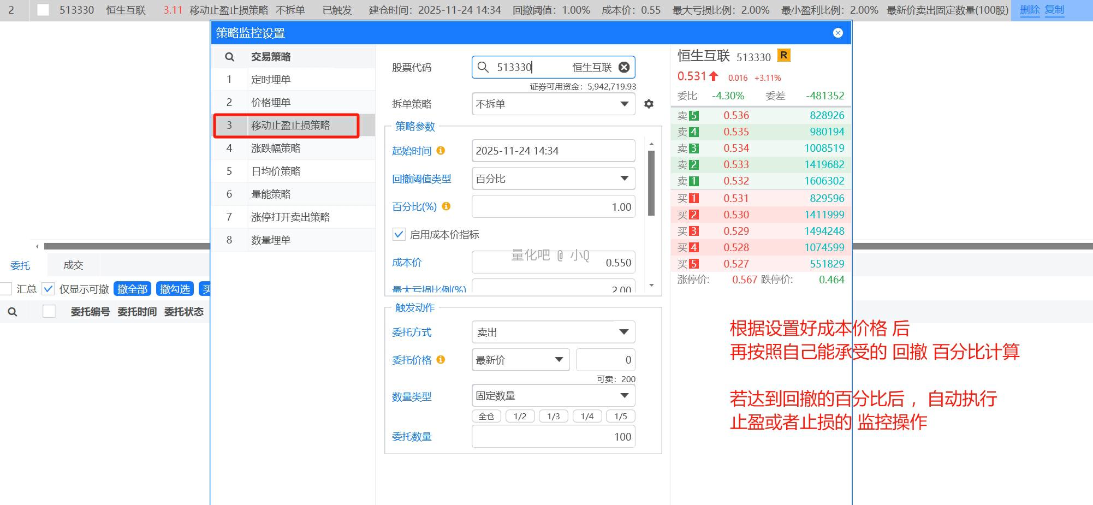
Task: Click the 策略参数 vertical scrollbar thumb
Action: click(x=651, y=183)
